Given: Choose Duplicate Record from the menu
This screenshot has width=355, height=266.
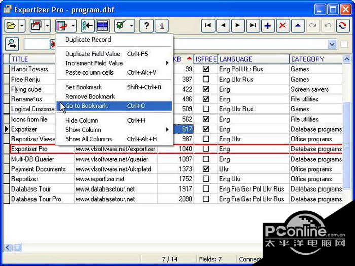Looking at the screenshot, I should [88, 40].
